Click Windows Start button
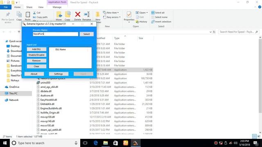Viewport: 262px width, 147px height. point(5,143)
